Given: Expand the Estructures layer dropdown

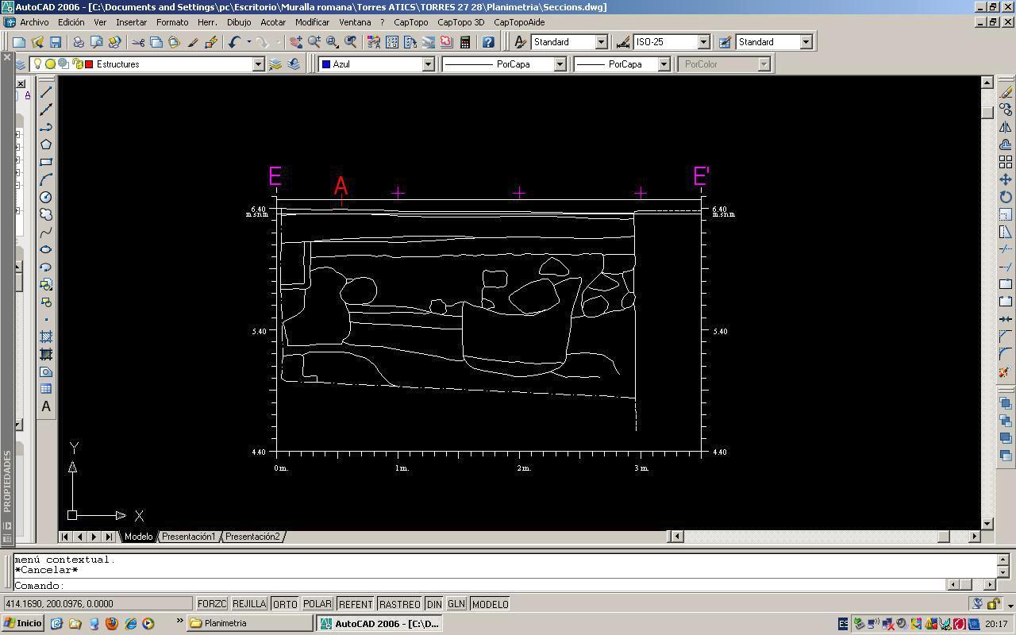Looking at the screenshot, I should 258,64.
